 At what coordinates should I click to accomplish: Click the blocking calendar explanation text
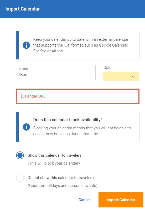coord(82,131)
